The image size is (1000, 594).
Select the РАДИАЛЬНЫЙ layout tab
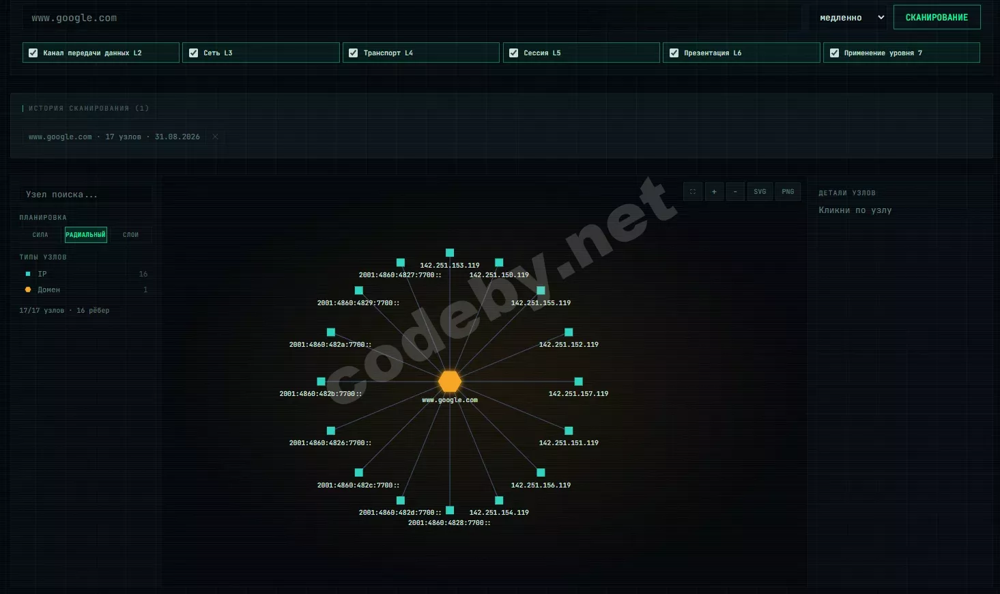coord(86,235)
